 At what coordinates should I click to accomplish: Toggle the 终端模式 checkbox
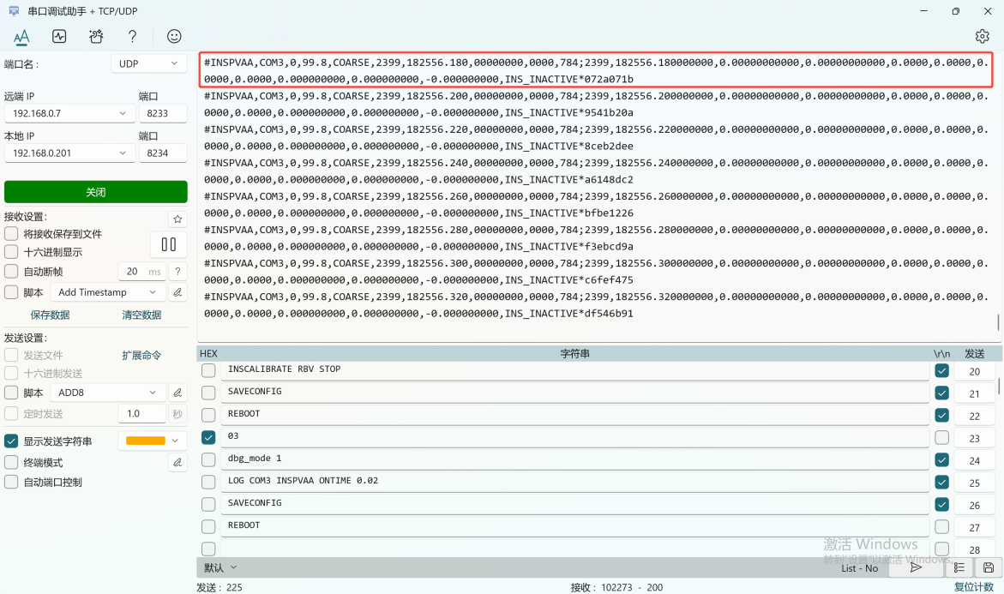[x=11, y=462]
